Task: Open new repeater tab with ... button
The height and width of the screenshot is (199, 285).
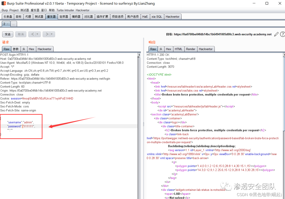Action: (14, 24)
